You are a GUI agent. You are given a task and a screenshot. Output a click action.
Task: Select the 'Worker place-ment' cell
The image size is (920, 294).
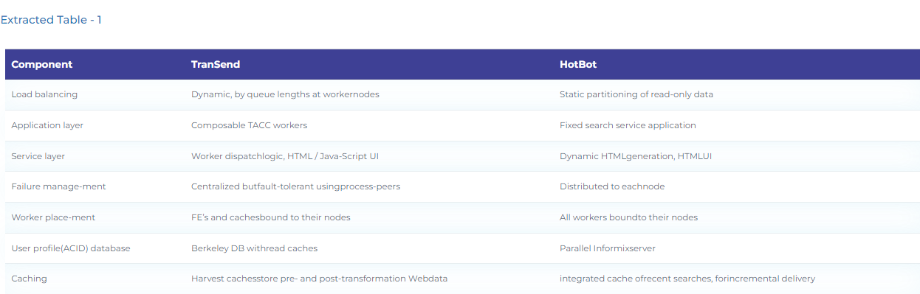(x=53, y=217)
